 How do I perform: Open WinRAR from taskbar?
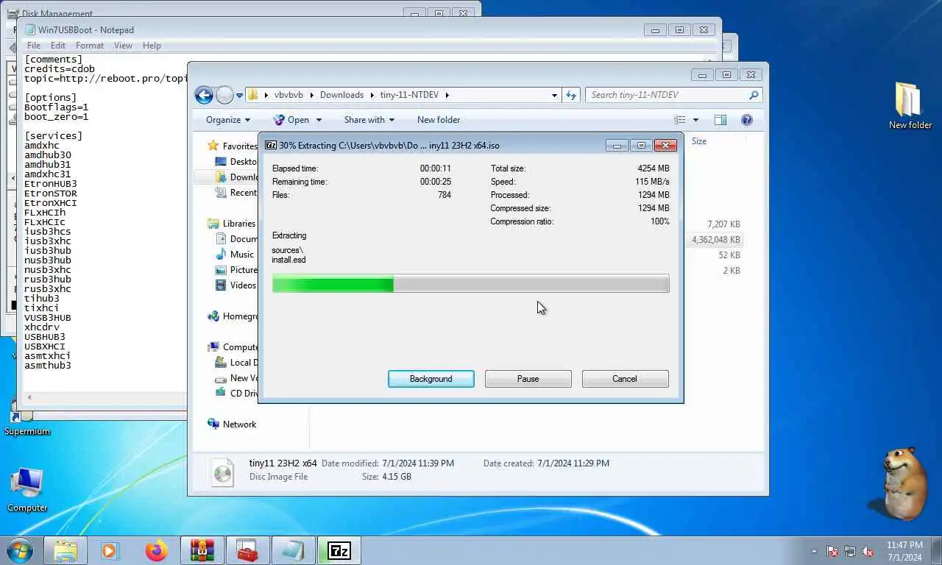202,550
